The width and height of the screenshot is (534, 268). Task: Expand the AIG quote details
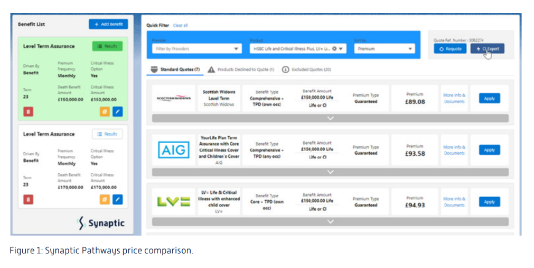pyautogui.click(x=330, y=172)
